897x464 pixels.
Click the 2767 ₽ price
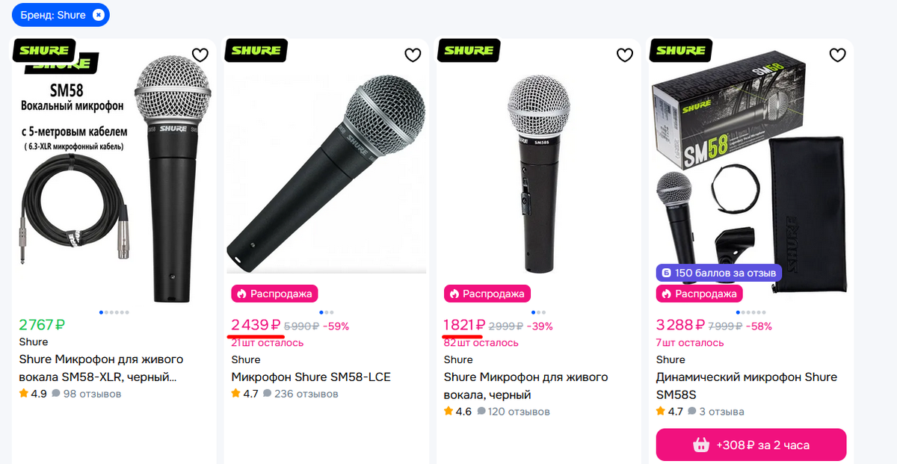[42, 324]
